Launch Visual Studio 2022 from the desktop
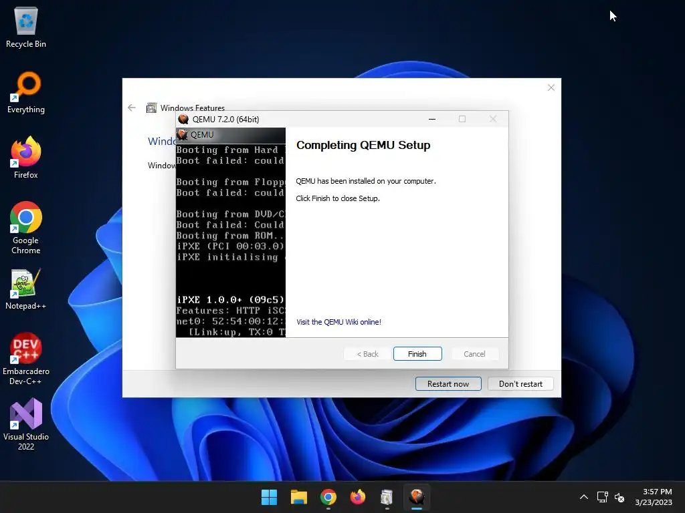 pos(26,424)
